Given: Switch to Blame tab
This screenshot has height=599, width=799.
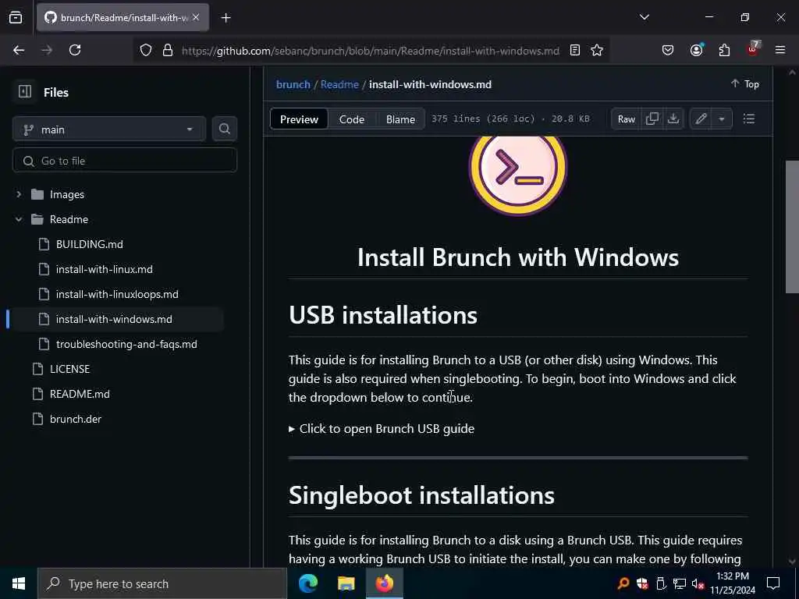Looking at the screenshot, I should pos(400,119).
